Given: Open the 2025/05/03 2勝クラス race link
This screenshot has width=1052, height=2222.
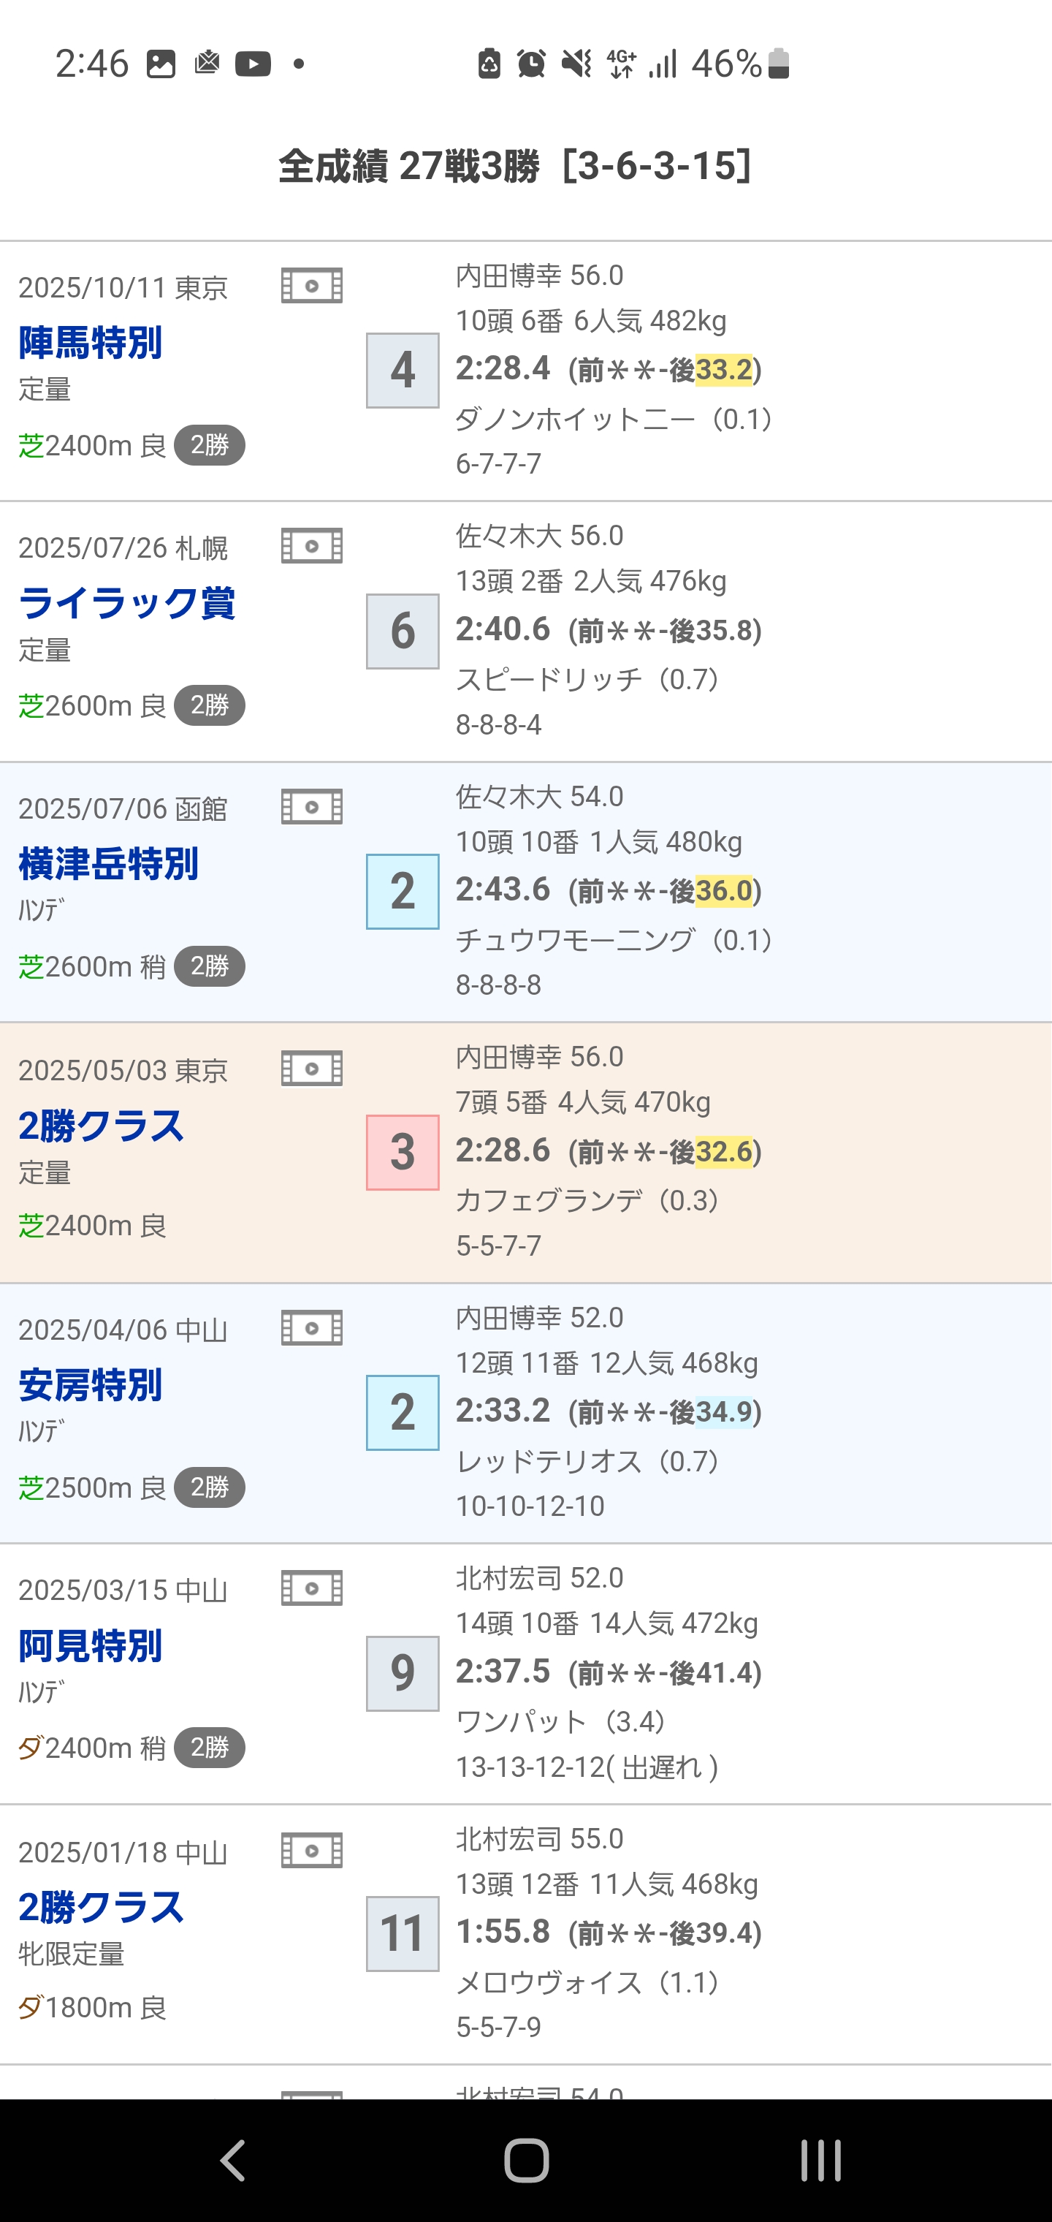Looking at the screenshot, I should tap(101, 1126).
